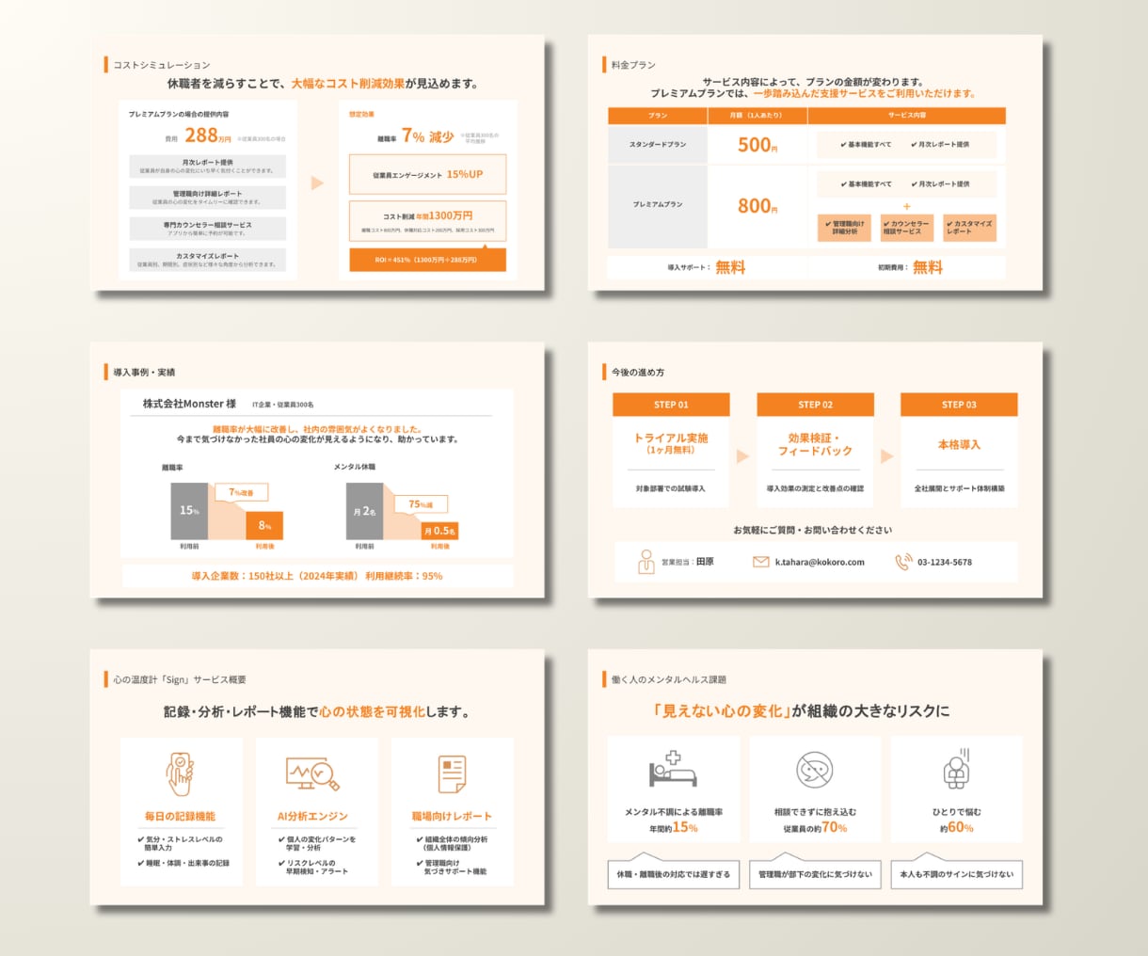Click the orange plus sign in the premium plan row
The image size is (1148, 956).
click(x=907, y=206)
